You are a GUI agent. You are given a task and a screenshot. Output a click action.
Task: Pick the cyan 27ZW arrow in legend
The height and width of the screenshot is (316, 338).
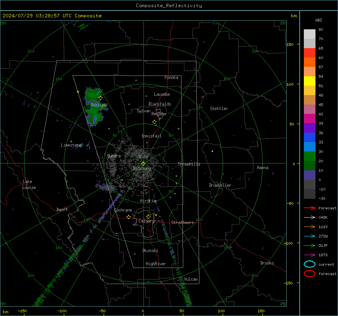[x=309, y=236]
